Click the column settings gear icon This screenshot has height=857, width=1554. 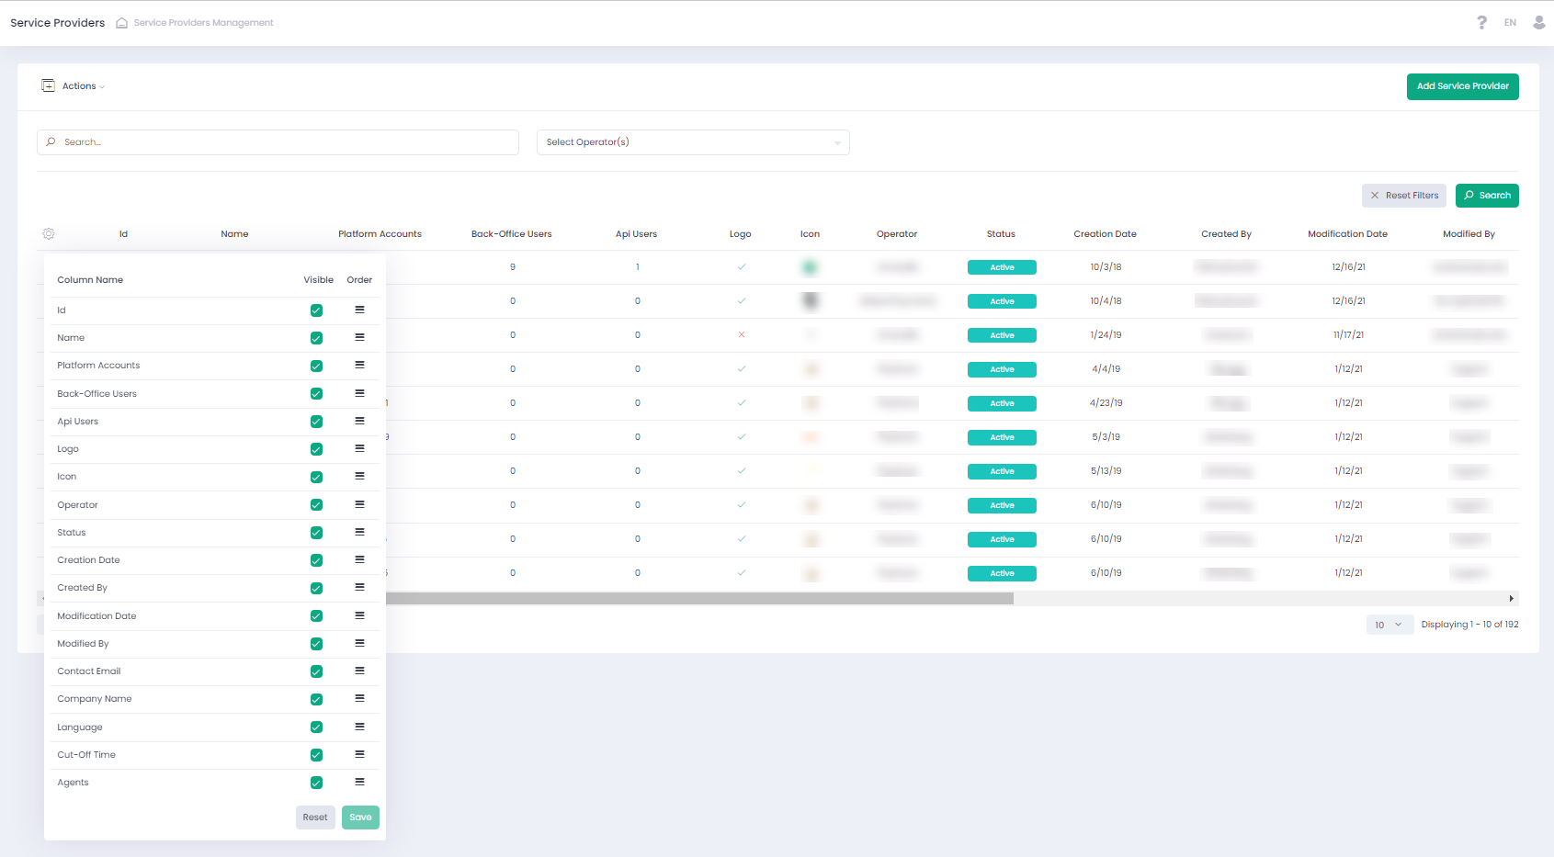click(49, 234)
